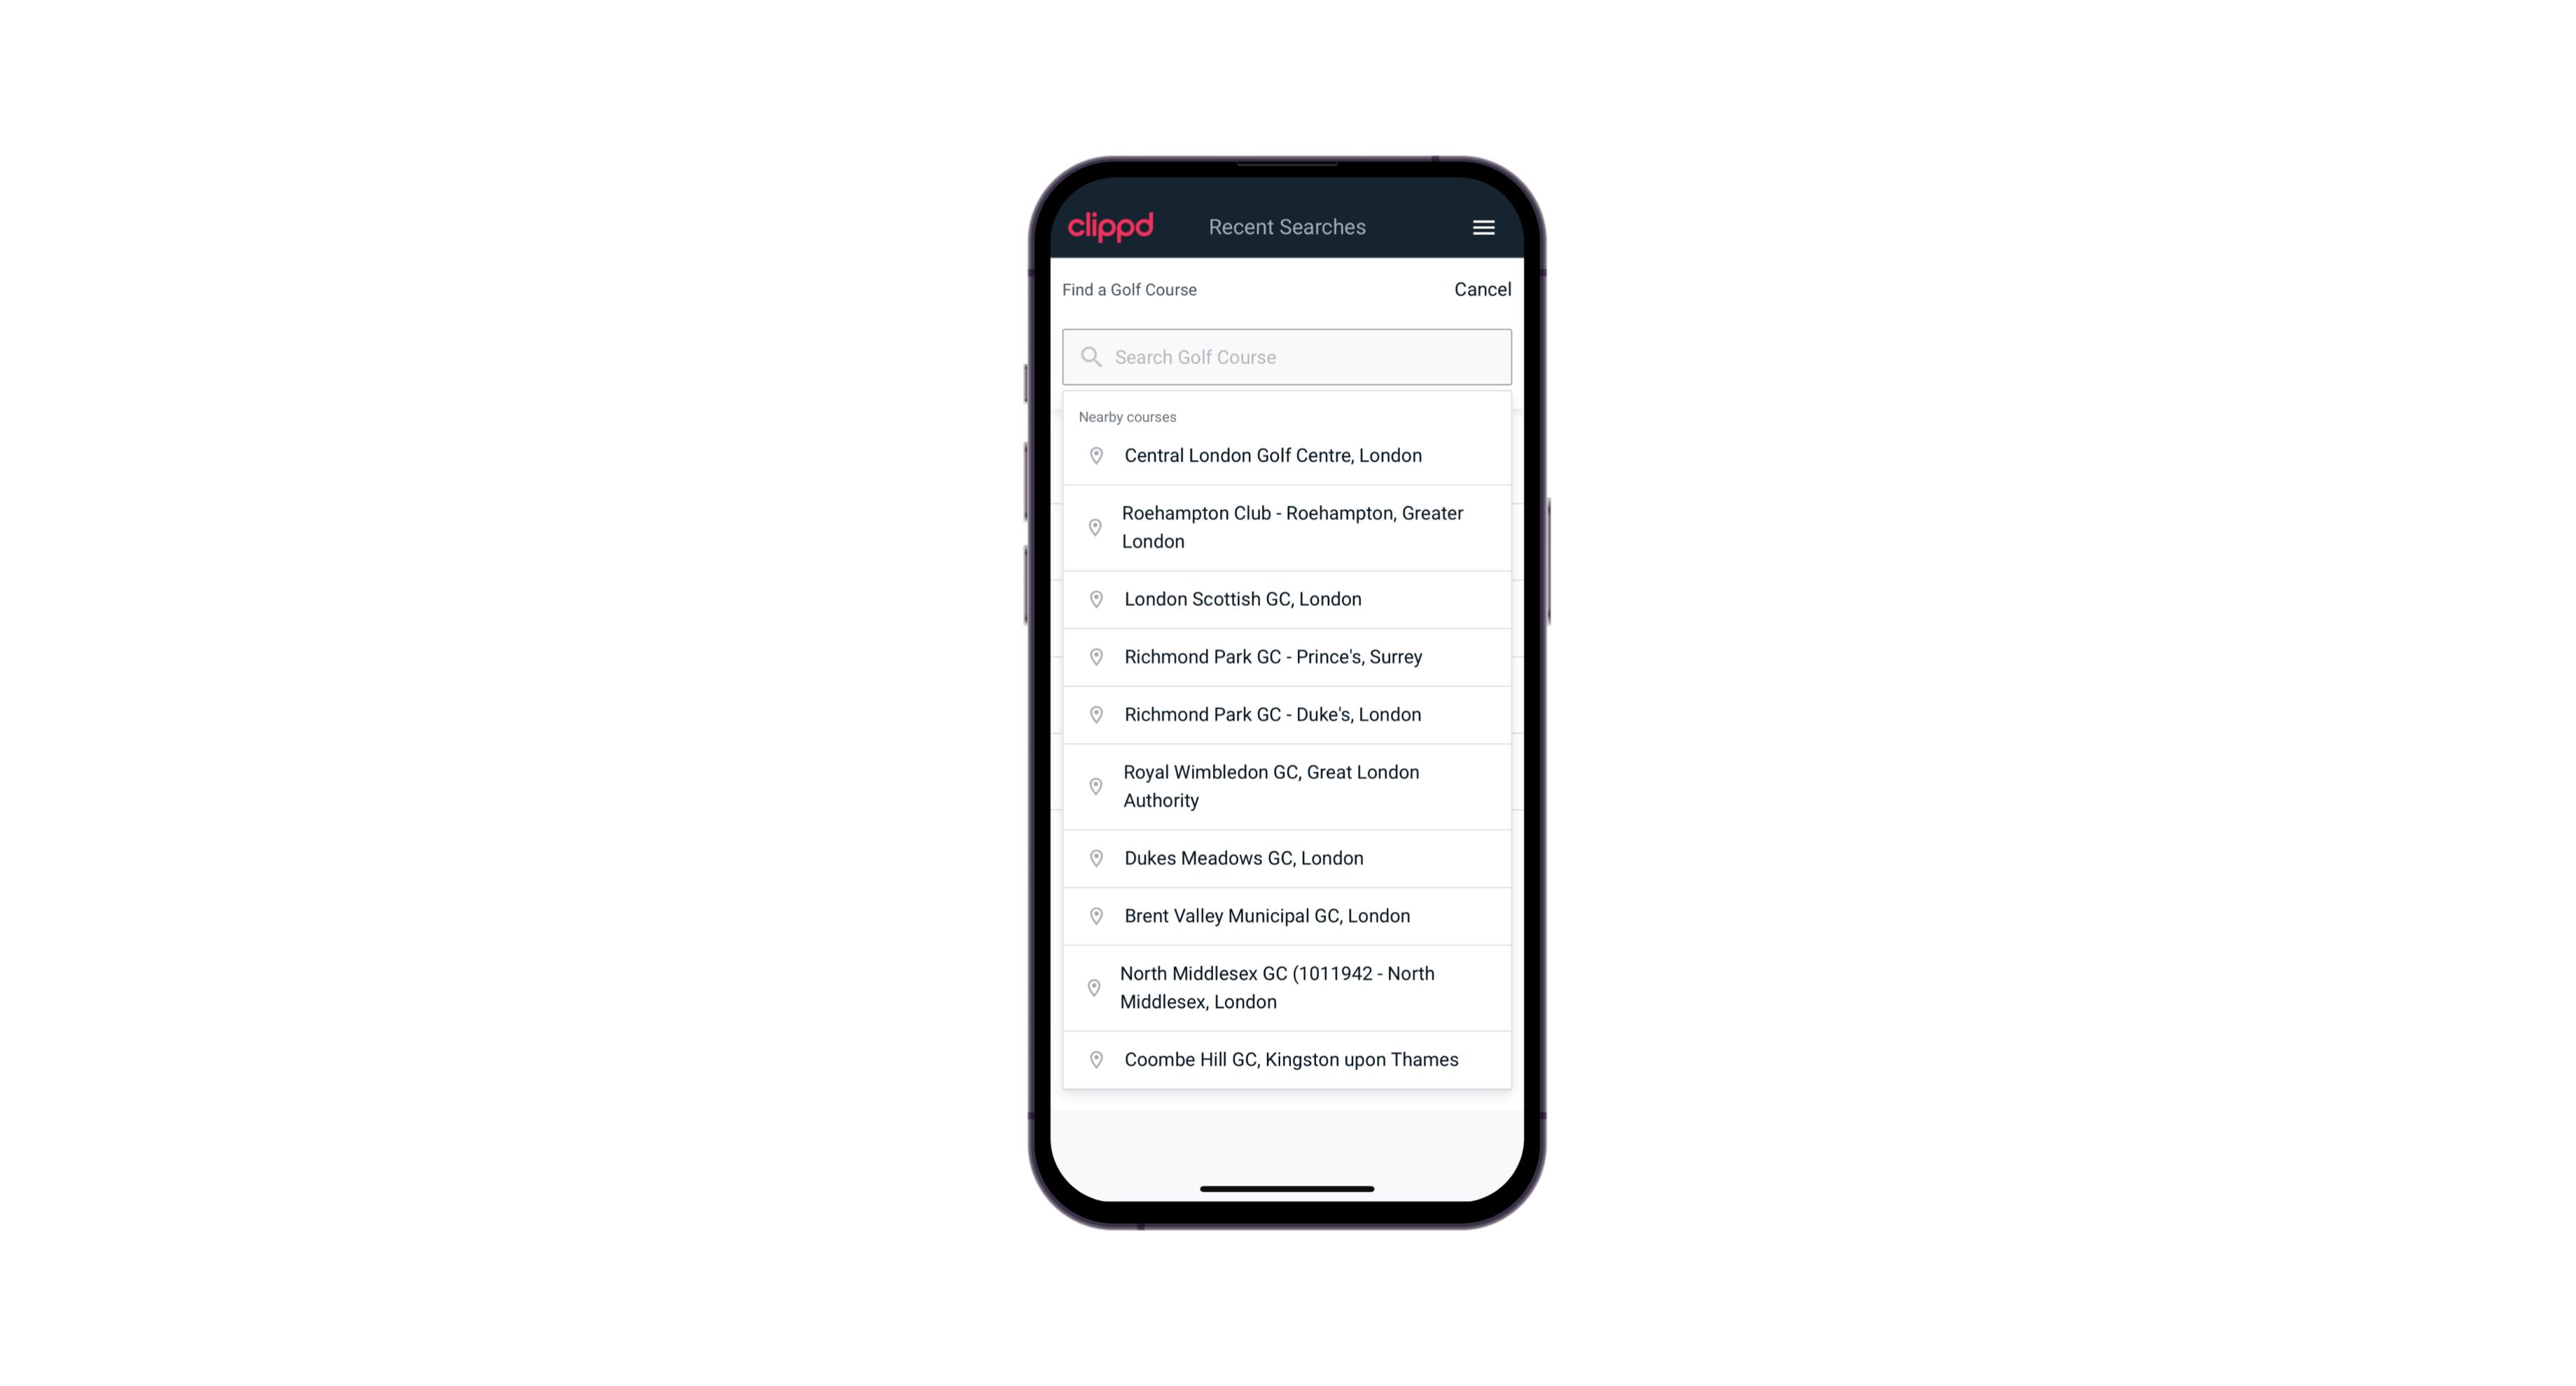Tap the location pin icon for Coombe Hill GC
The height and width of the screenshot is (1386, 2576).
click(1093, 1060)
